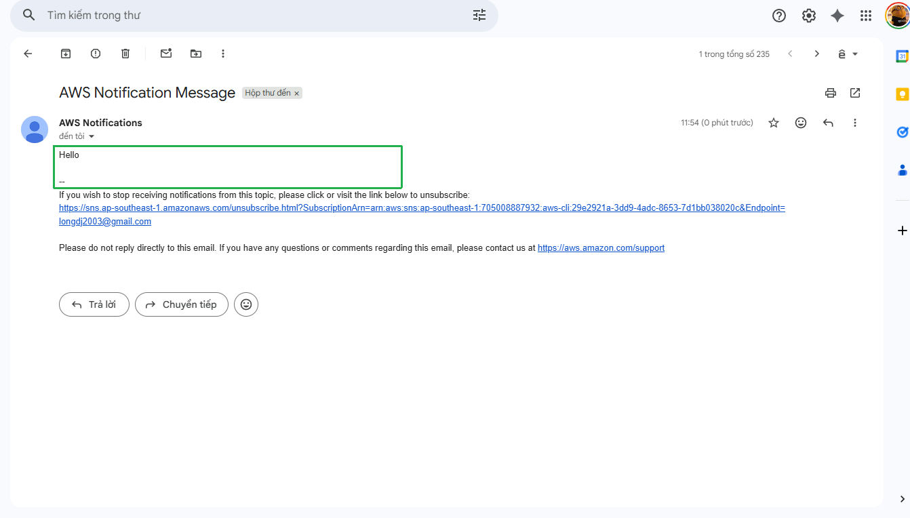The image size is (910, 518).
Task: Reply using header arrow icon
Action: click(x=828, y=123)
